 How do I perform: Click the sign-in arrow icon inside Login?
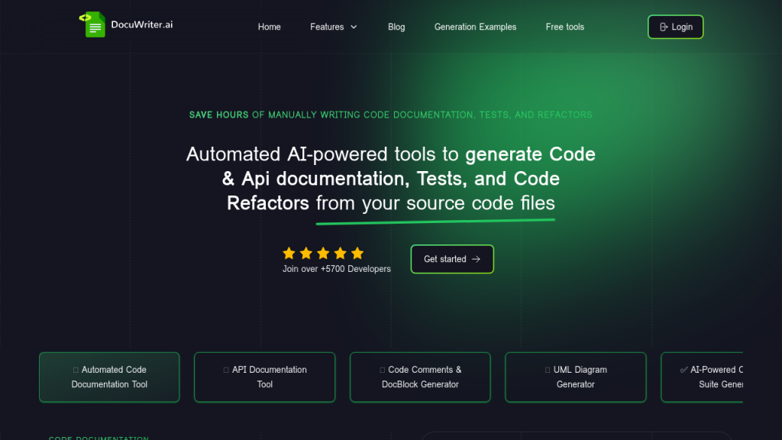click(664, 27)
